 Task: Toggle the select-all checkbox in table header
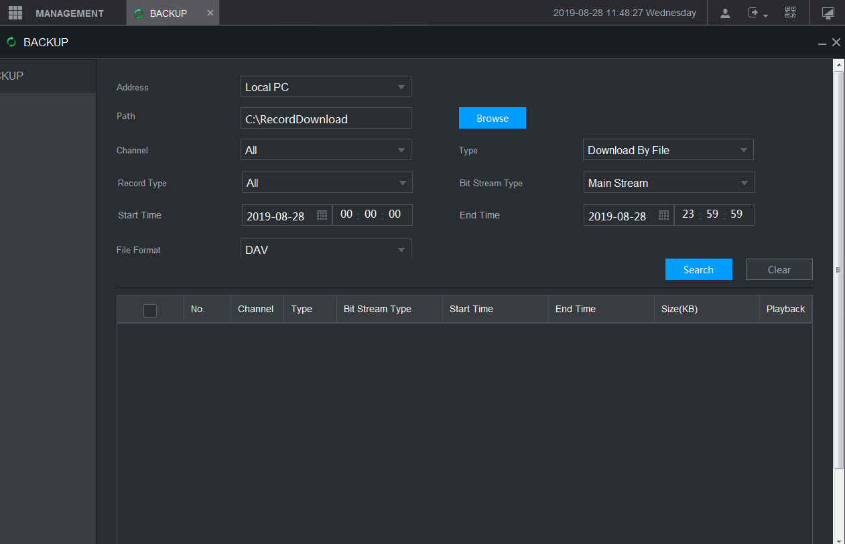coord(150,310)
